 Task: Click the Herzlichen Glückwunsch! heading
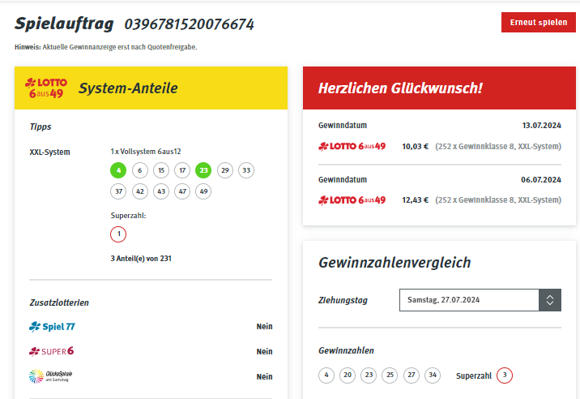point(400,88)
